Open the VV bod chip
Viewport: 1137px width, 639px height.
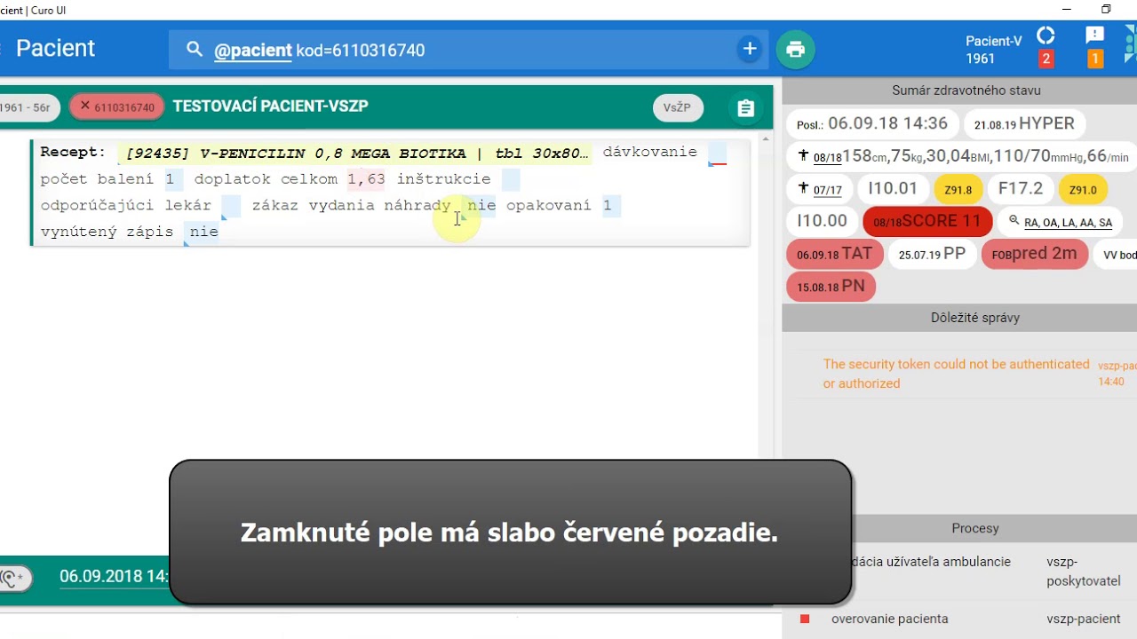[1116, 255]
